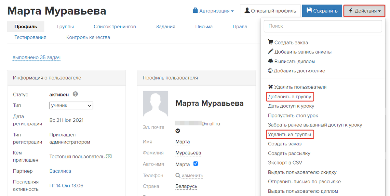390x196 pixels.
Task: Switch to the Тестирования tab
Action: (30, 37)
